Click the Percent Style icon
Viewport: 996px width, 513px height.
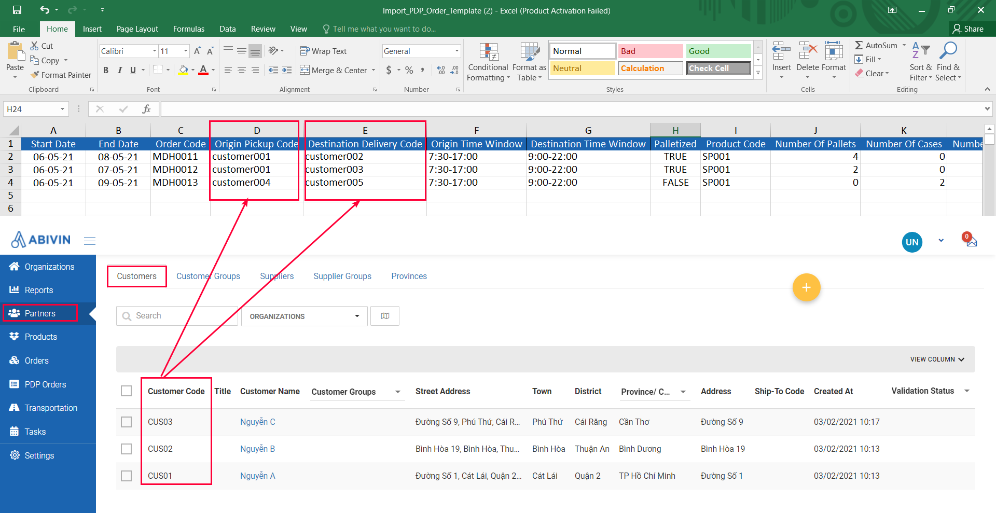[x=409, y=70]
